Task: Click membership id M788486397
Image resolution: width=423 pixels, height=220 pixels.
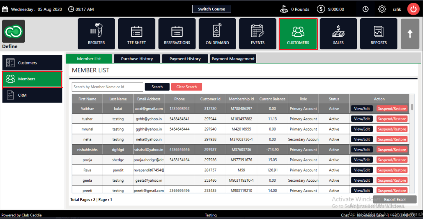Action: coord(241,109)
